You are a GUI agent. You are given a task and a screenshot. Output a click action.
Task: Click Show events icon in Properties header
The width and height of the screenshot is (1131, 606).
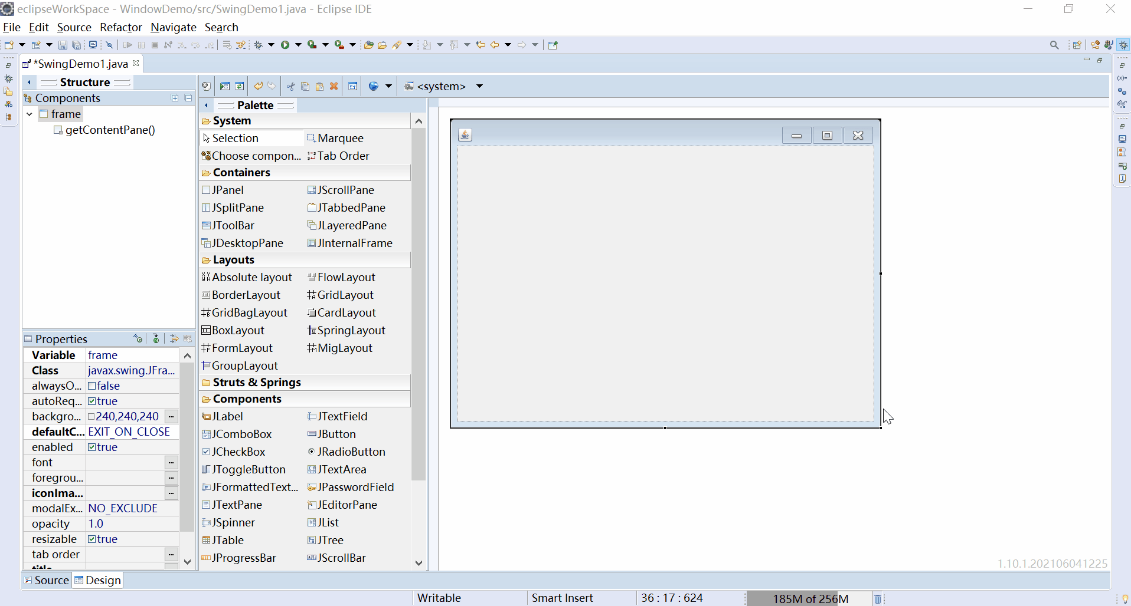[138, 338]
